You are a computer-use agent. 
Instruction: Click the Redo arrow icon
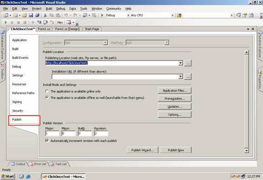tap(75, 15)
